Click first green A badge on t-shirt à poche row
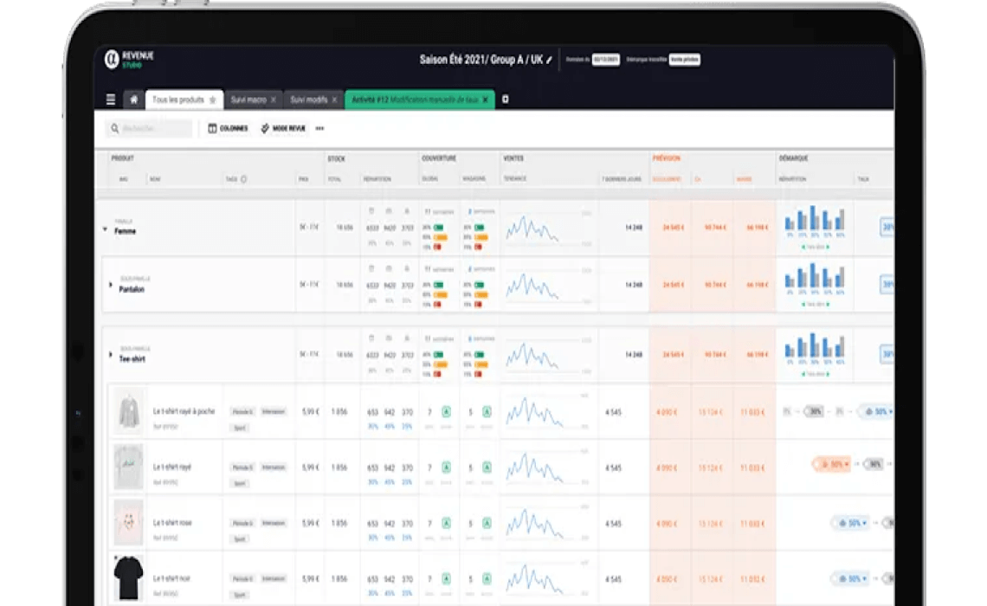Image resolution: width=987 pixels, height=606 pixels. [x=446, y=412]
